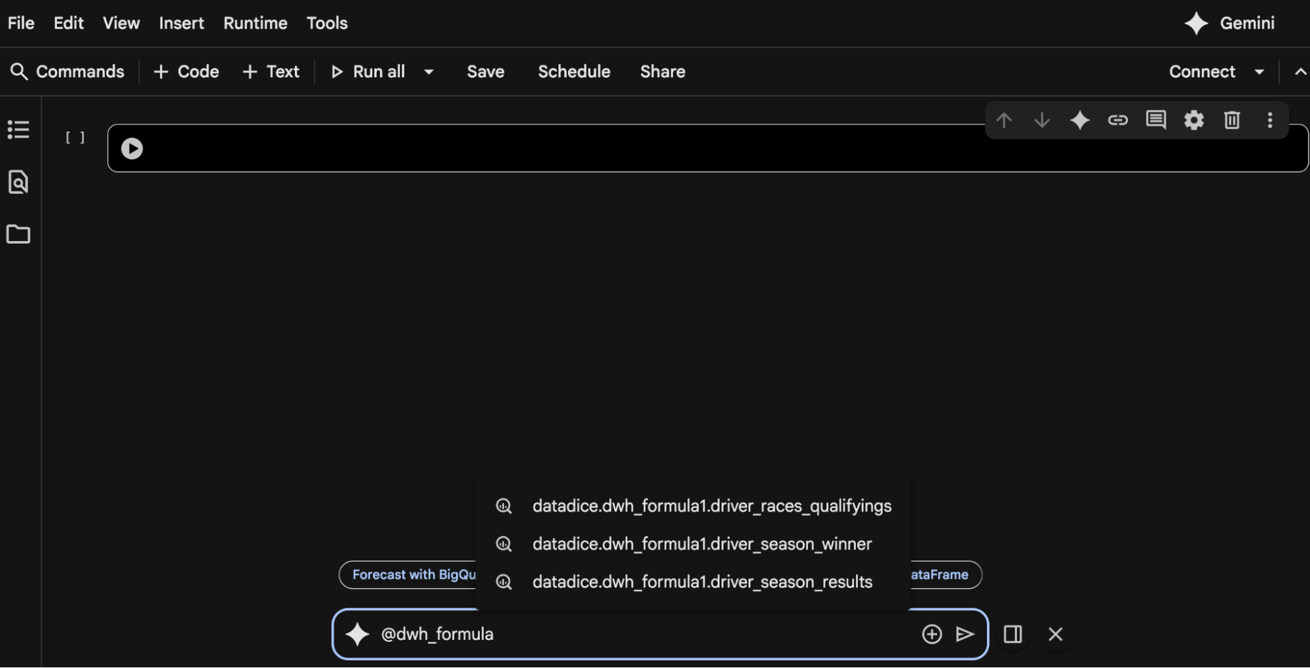Move the code cell up

coord(1004,120)
